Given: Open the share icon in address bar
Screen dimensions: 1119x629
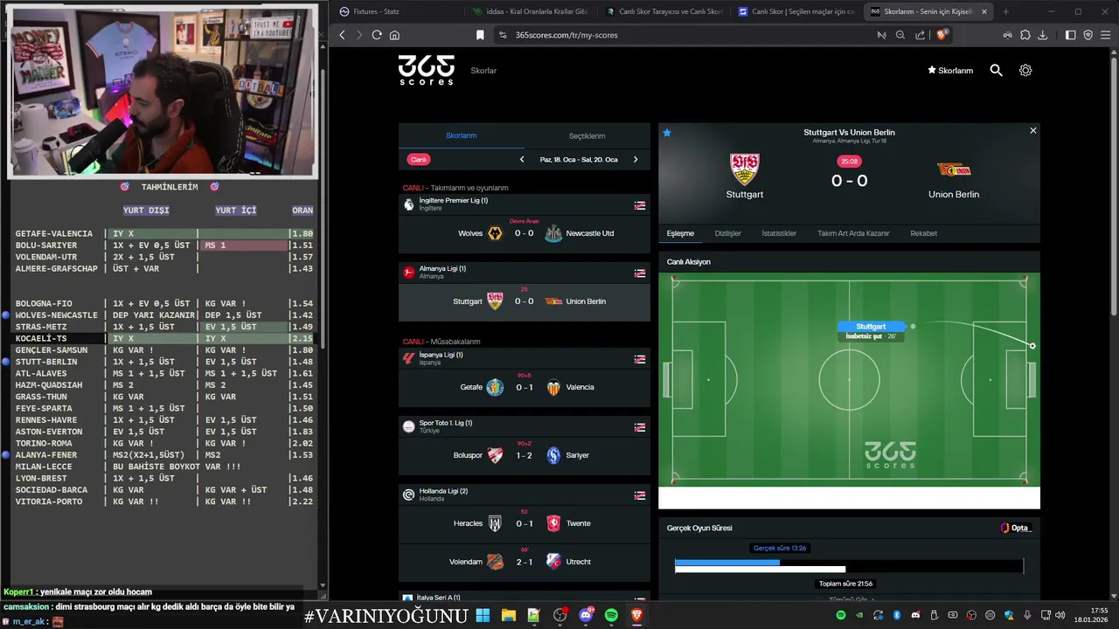Looking at the screenshot, I should point(921,35).
